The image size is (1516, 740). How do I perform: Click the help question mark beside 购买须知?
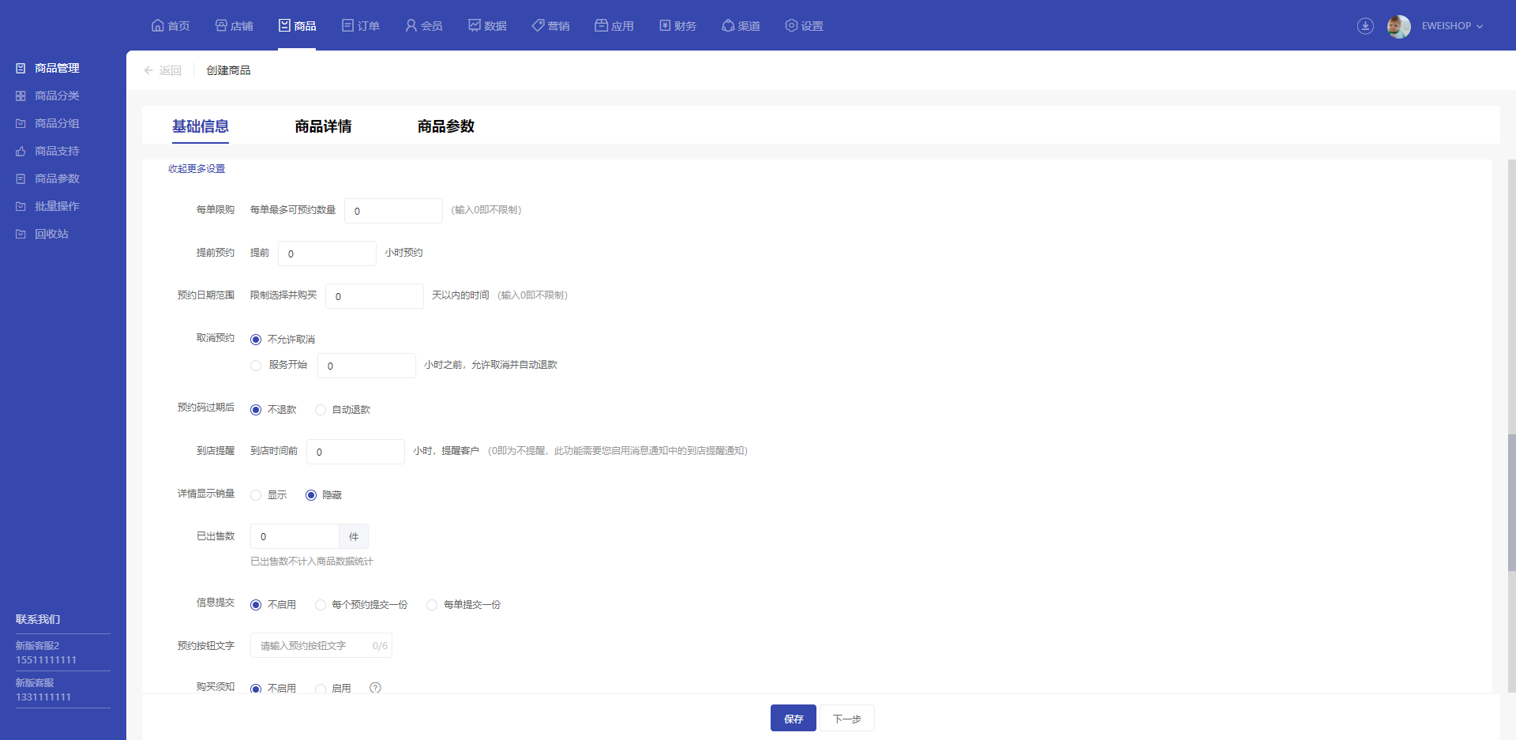coord(375,688)
